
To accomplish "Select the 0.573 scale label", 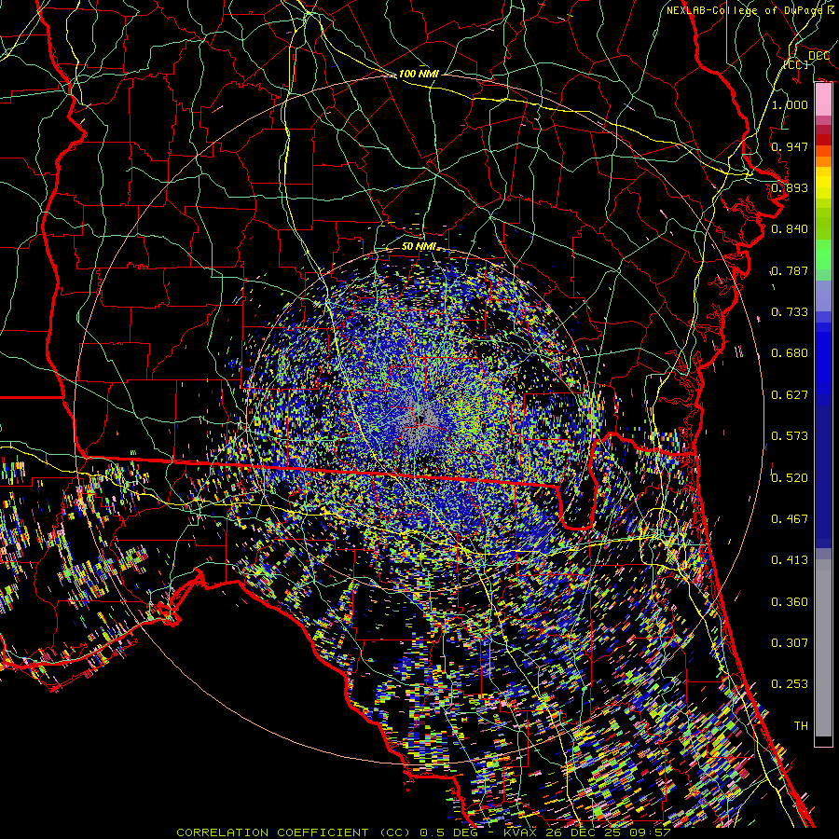I will click(790, 435).
